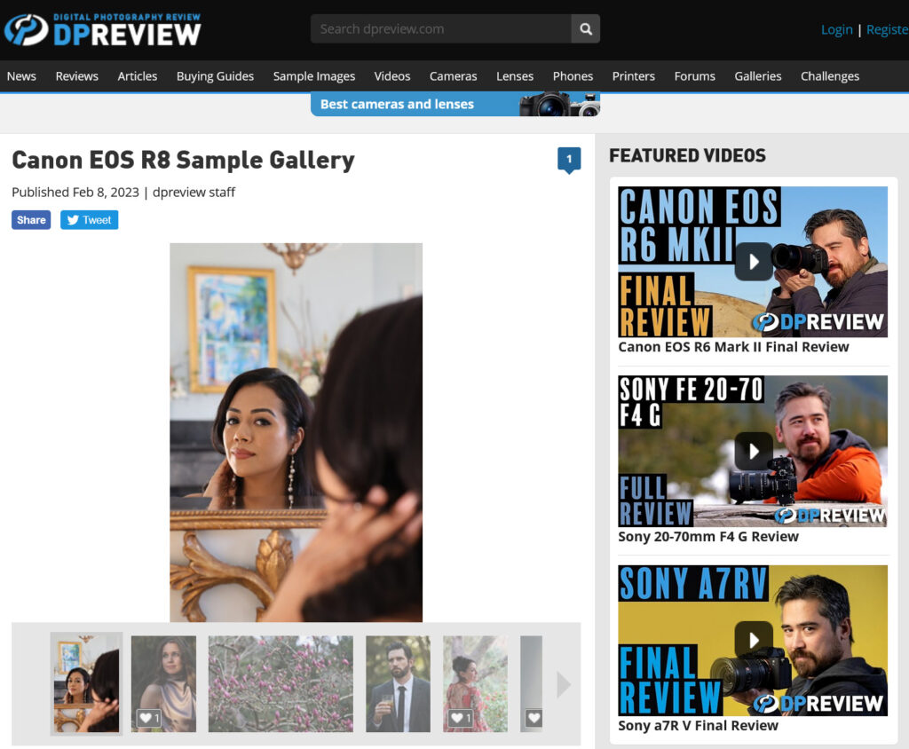Focus the Search dpreview.com field
Screen dimensions: 909x749
pyautogui.click(x=440, y=29)
